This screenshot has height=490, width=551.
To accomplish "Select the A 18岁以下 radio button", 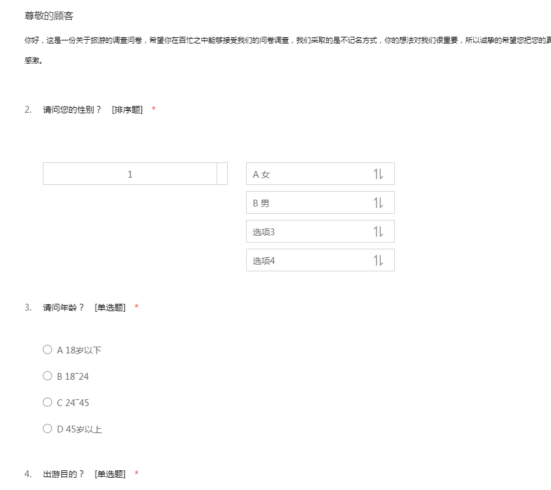I will click(47, 350).
